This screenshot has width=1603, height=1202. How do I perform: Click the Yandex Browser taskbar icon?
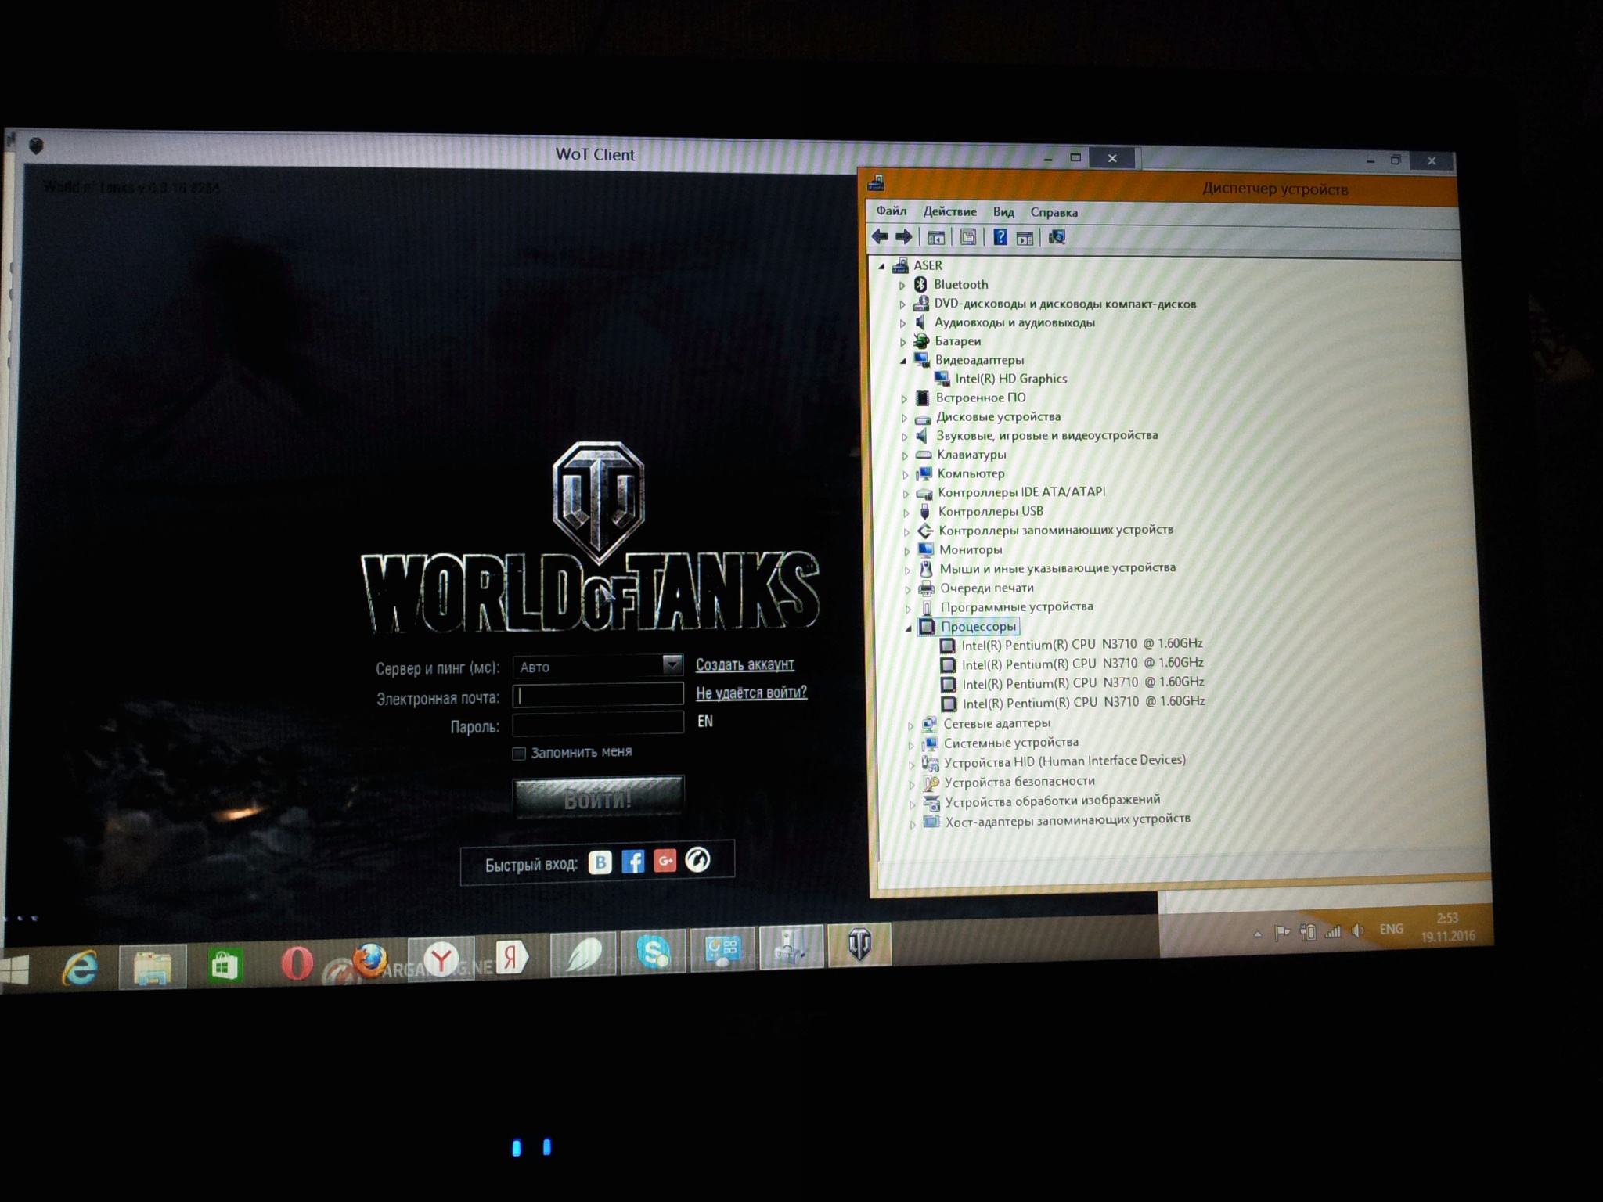(x=441, y=959)
